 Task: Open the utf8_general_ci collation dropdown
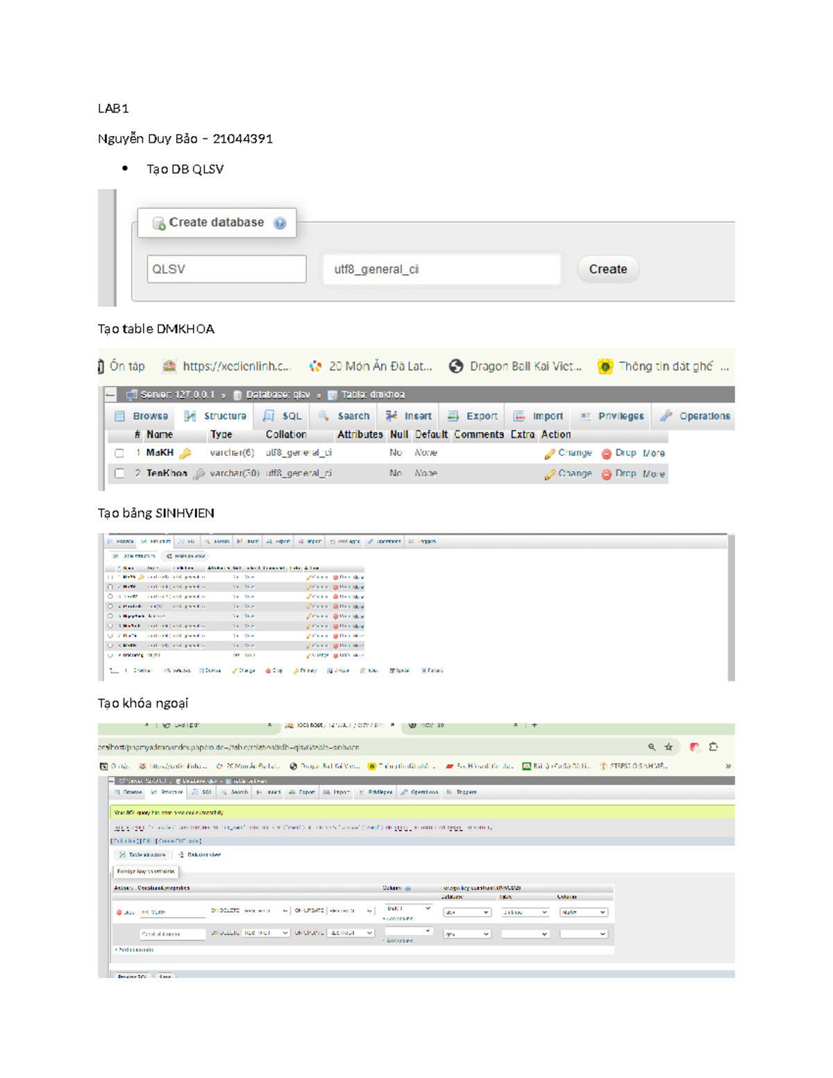pos(441,269)
